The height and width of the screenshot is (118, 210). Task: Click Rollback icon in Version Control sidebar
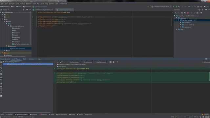1,68
